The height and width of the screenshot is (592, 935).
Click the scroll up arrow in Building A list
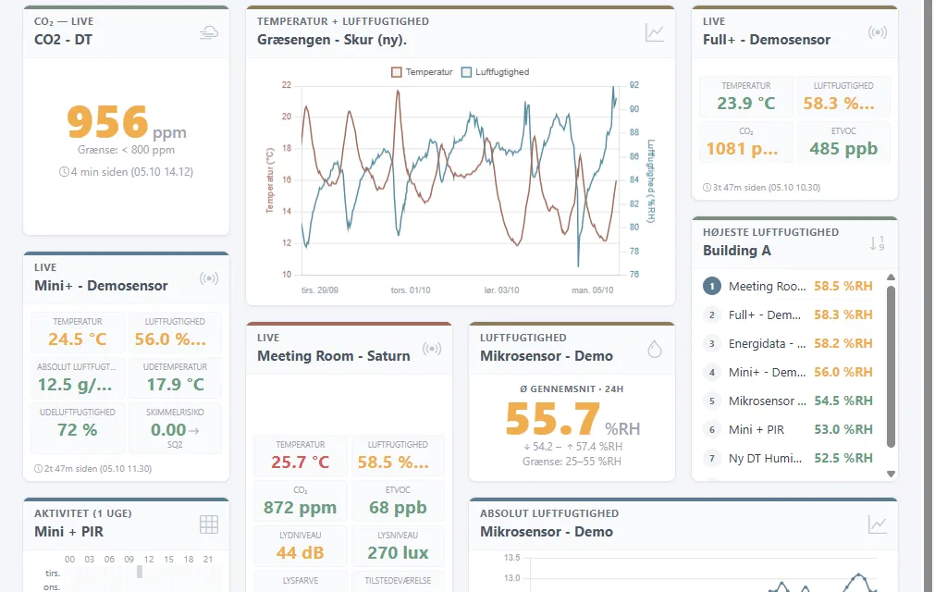(891, 277)
